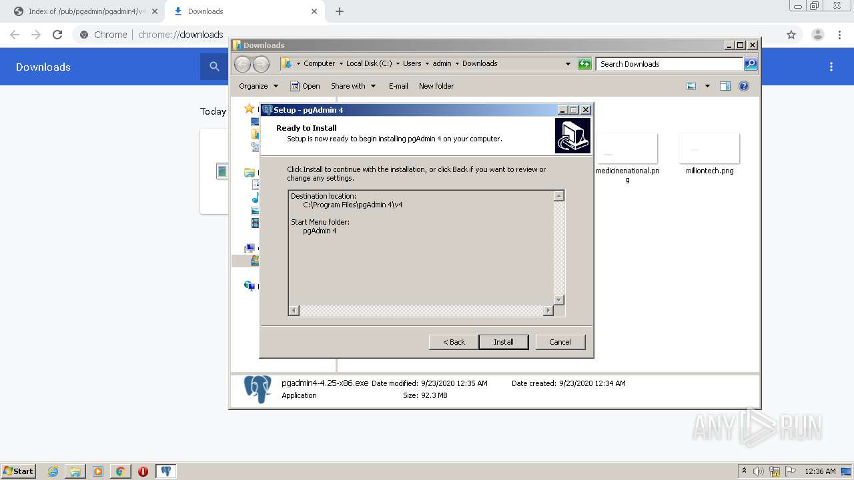854x480 pixels.
Task: Click the Date modified value in details pane
Action: click(x=454, y=383)
